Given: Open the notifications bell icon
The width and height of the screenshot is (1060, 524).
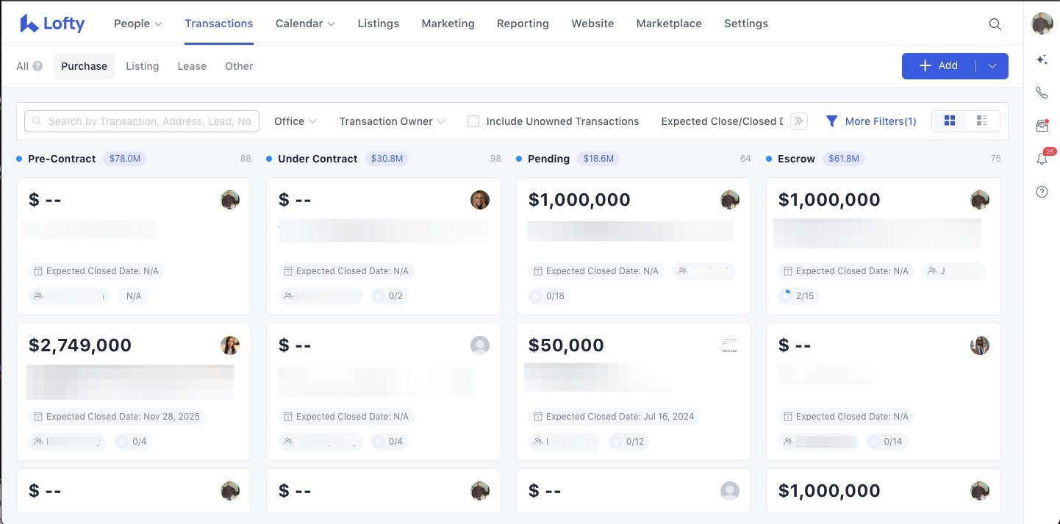Looking at the screenshot, I should (x=1042, y=159).
